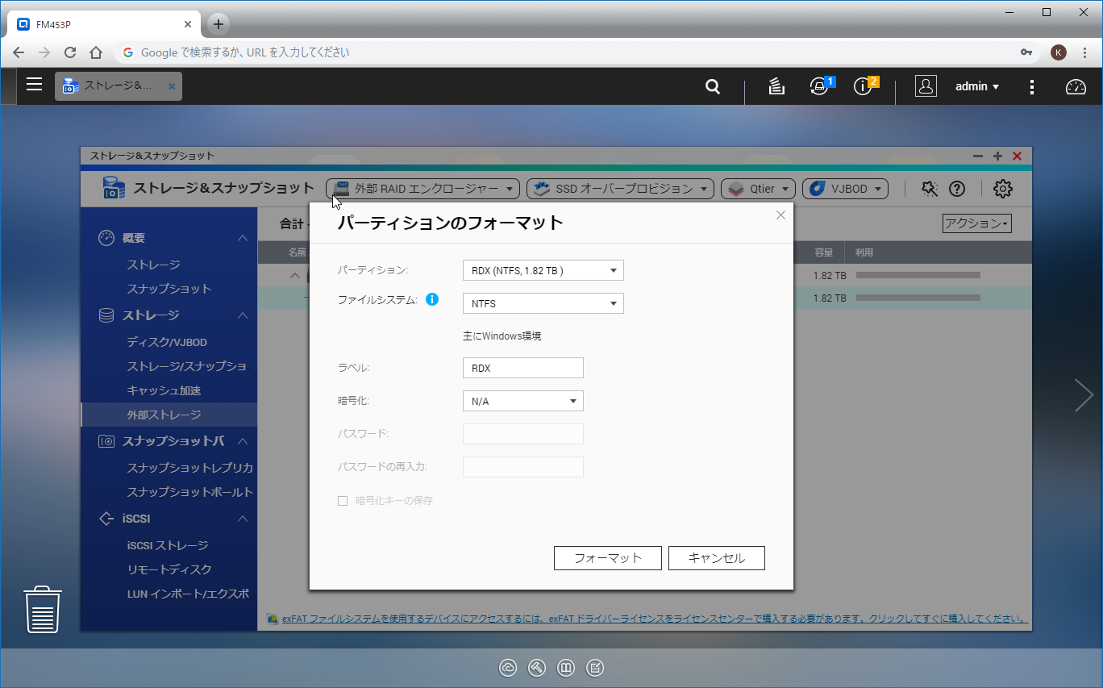Expand the NTFS file system dropdown
1103x688 pixels.
pyautogui.click(x=543, y=304)
